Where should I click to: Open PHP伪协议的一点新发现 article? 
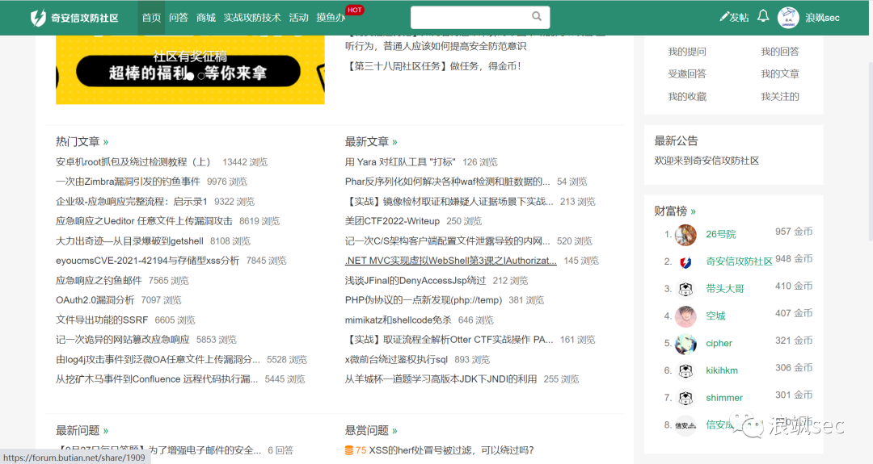coord(424,300)
